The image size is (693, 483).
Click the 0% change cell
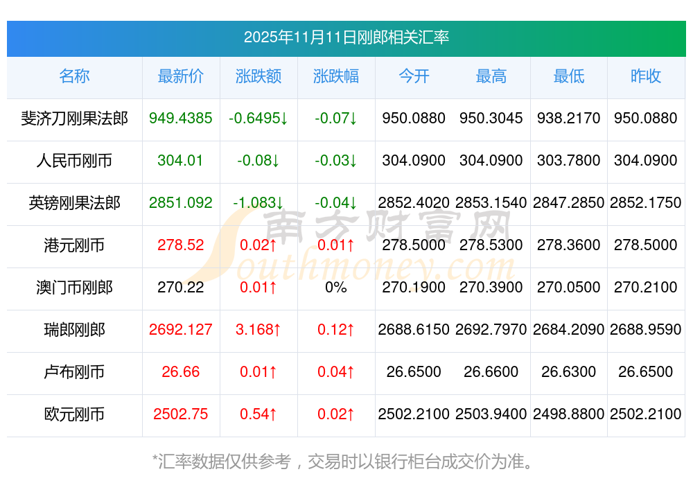tap(336, 288)
